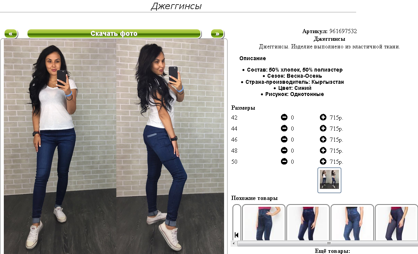Open fourth similar jeggings product
The height and width of the screenshot is (254, 418).
click(x=396, y=223)
